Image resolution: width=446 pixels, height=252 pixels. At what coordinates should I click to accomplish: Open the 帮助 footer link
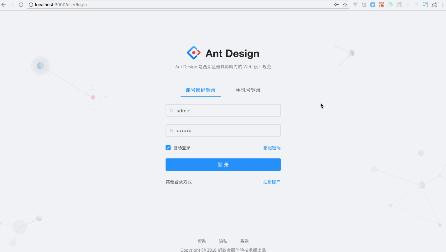(202, 241)
